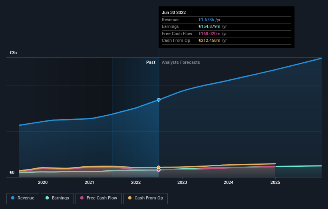
Task: Click the Analysts Forecasts label
Action: (181, 62)
